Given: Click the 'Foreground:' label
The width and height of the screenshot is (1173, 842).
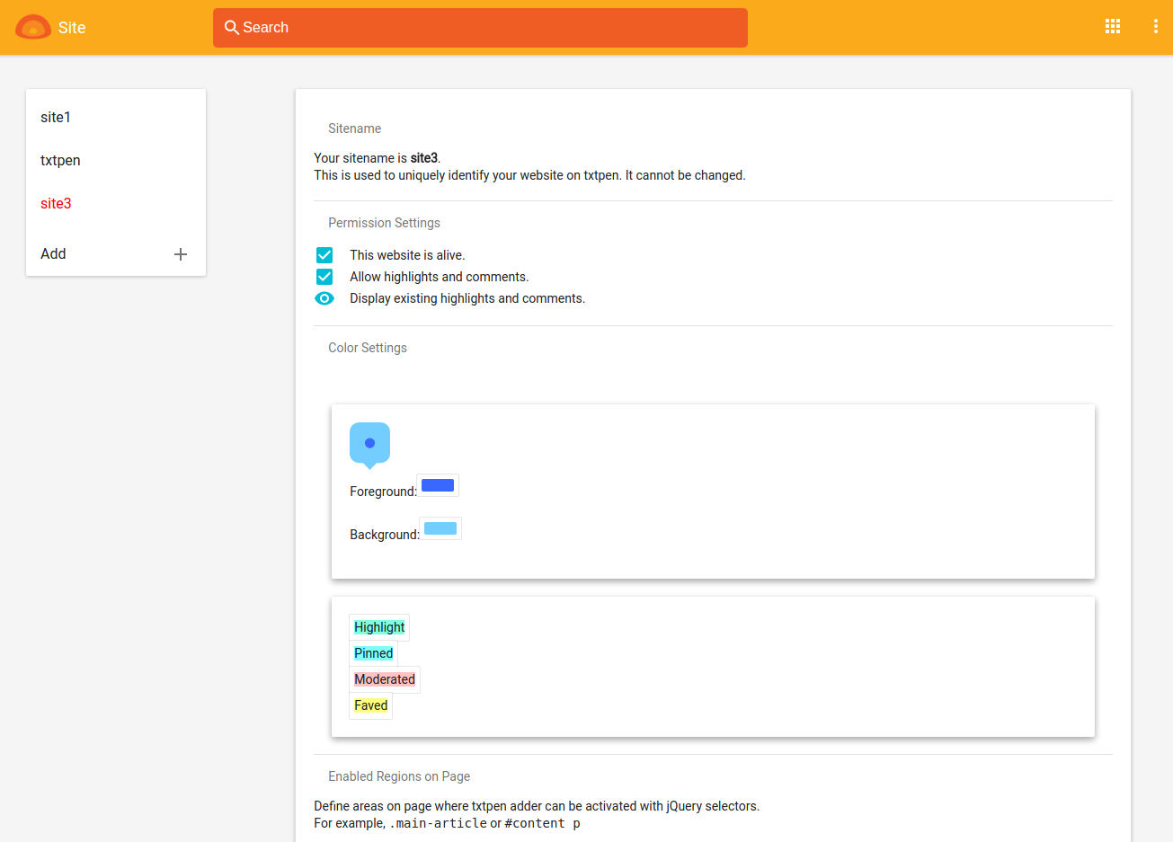Looking at the screenshot, I should click(383, 492).
